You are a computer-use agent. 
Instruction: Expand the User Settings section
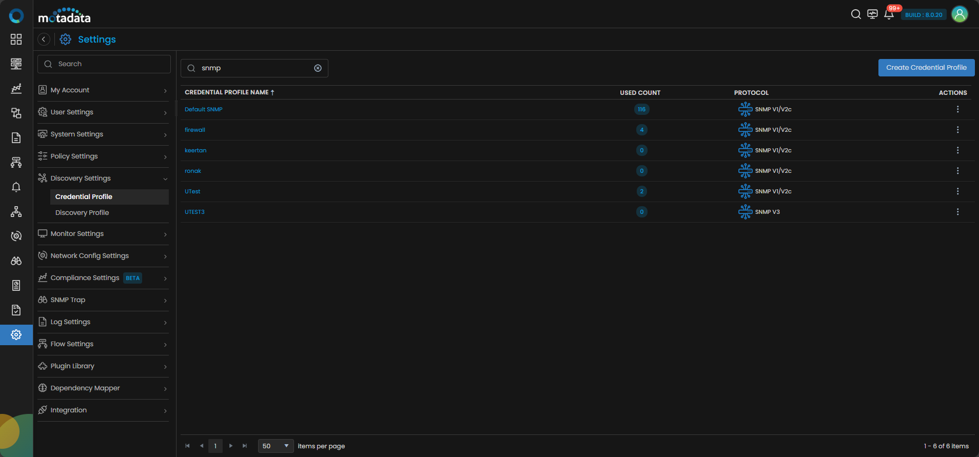(x=103, y=112)
